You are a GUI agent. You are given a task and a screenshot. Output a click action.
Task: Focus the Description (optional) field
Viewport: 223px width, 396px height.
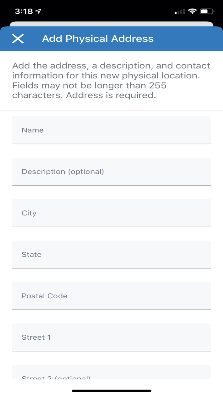pyautogui.click(x=111, y=172)
